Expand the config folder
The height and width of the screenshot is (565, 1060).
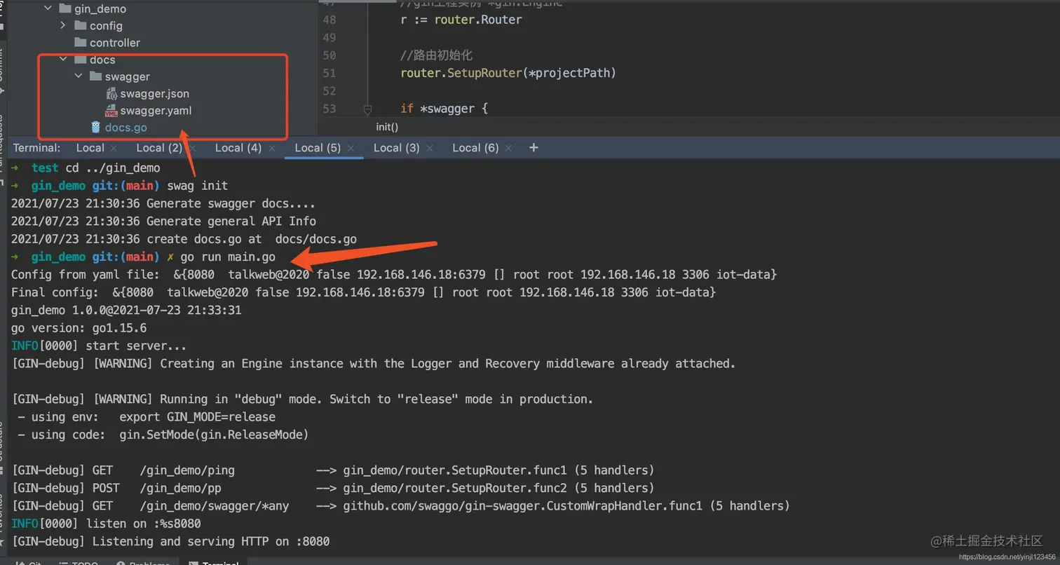(x=63, y=25)
